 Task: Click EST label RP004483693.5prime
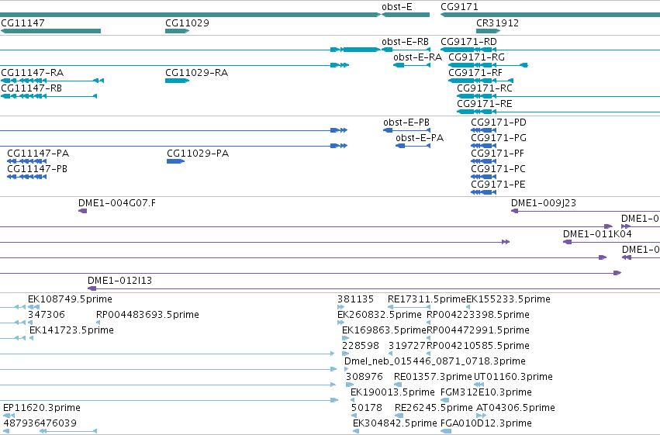(147, 316)
